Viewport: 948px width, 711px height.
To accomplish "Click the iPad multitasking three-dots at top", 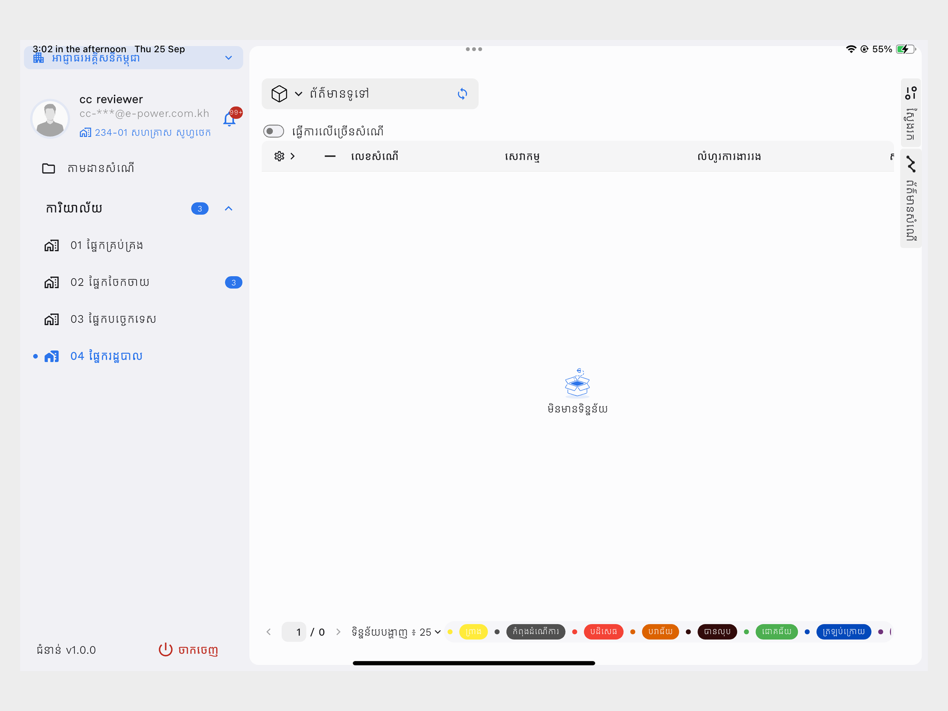I will point(474,49).
